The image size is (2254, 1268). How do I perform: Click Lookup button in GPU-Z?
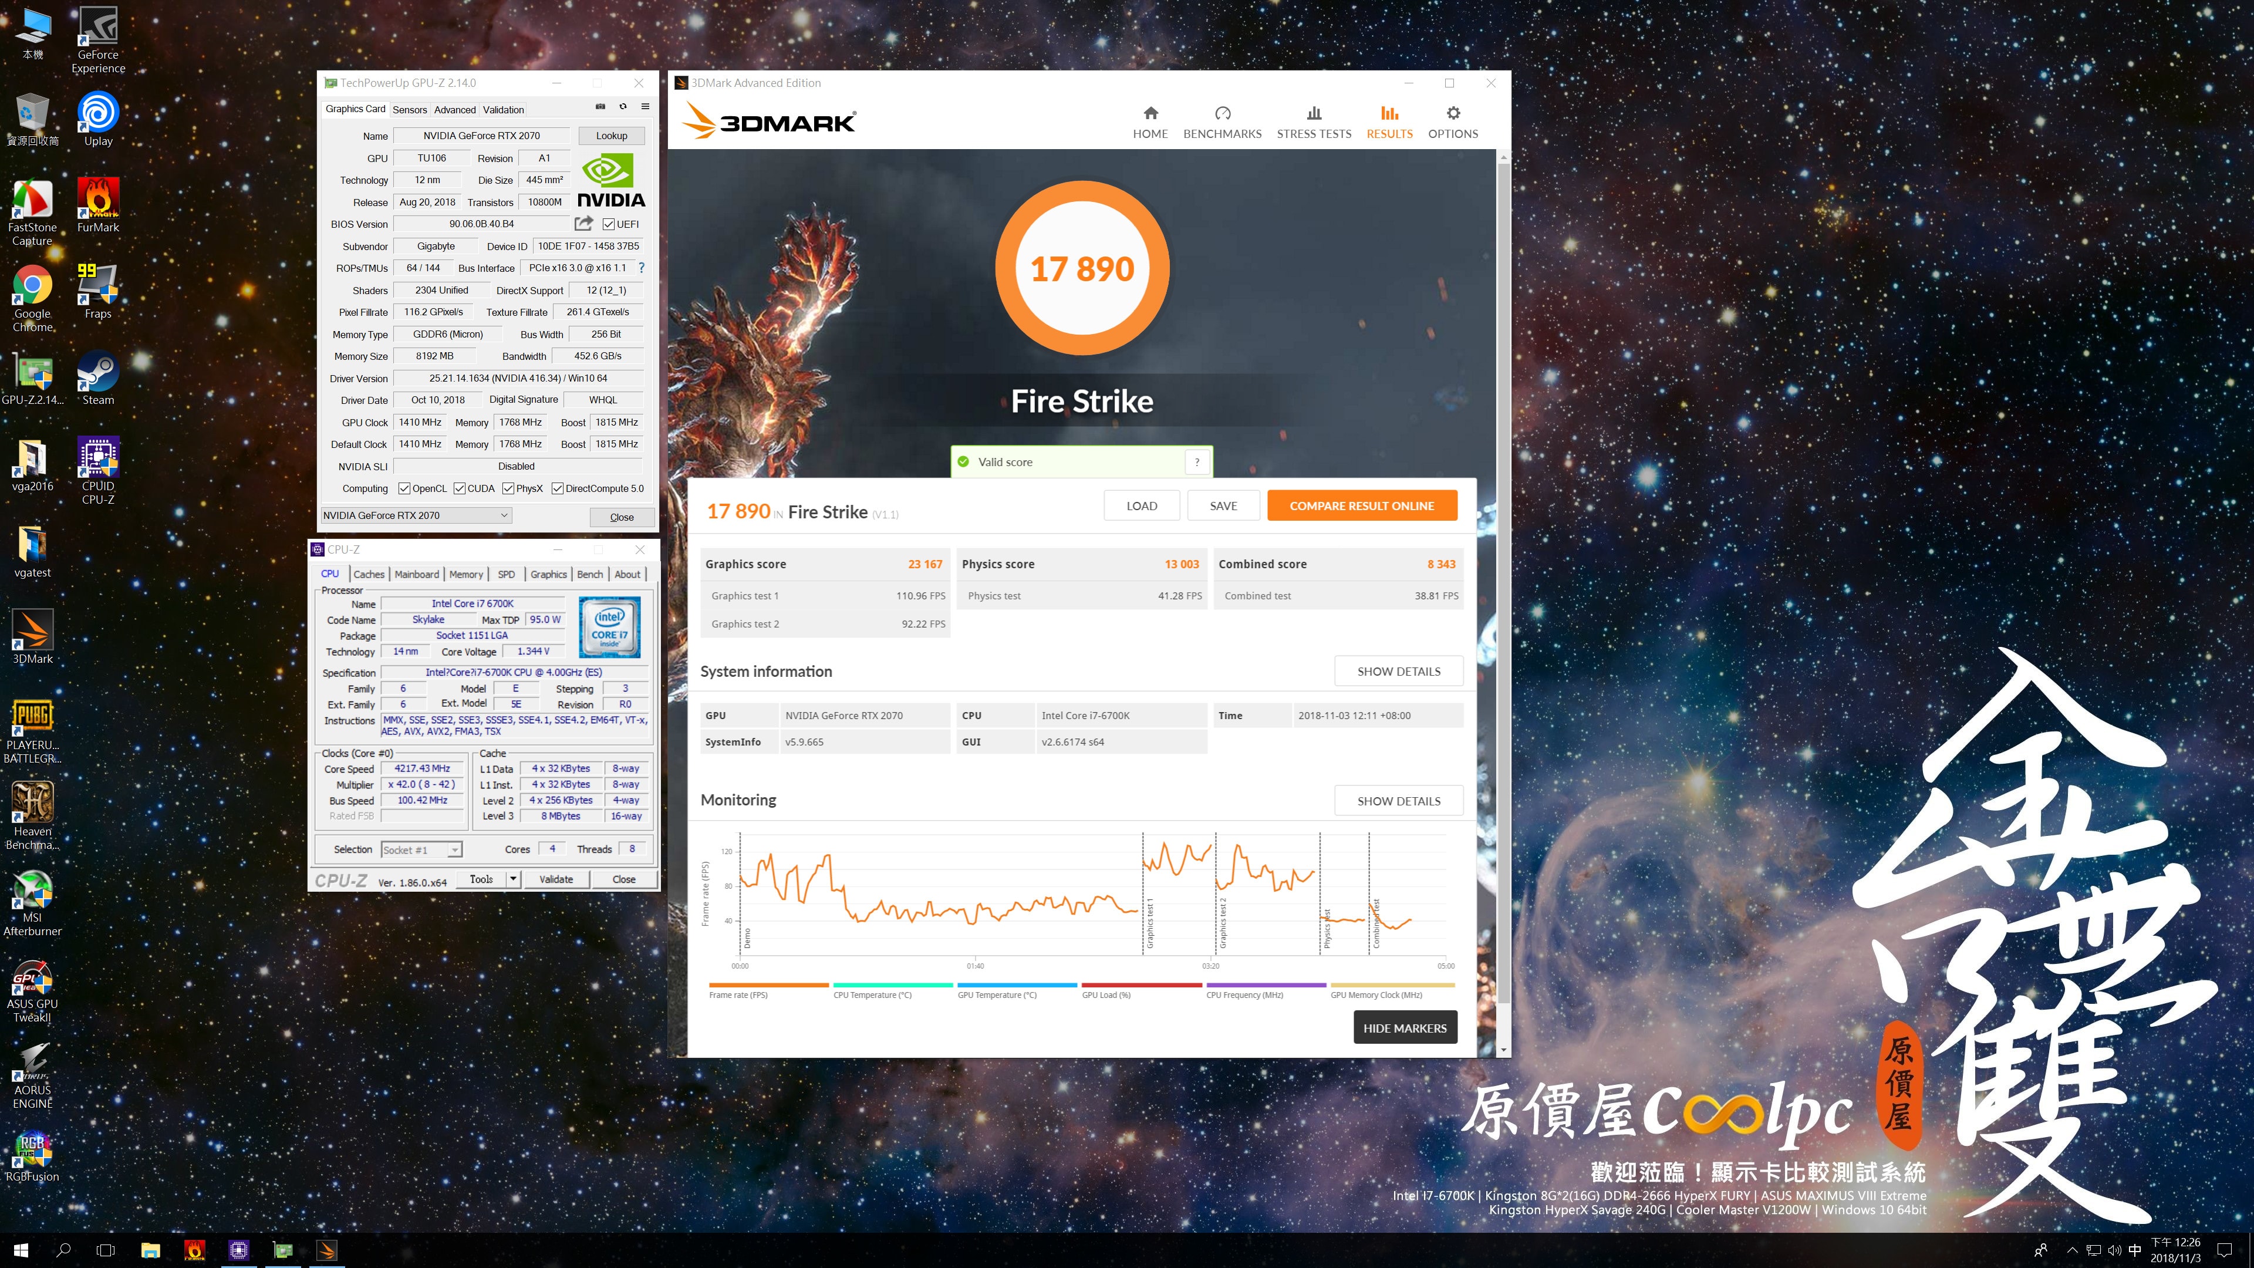tap(612, 136)
